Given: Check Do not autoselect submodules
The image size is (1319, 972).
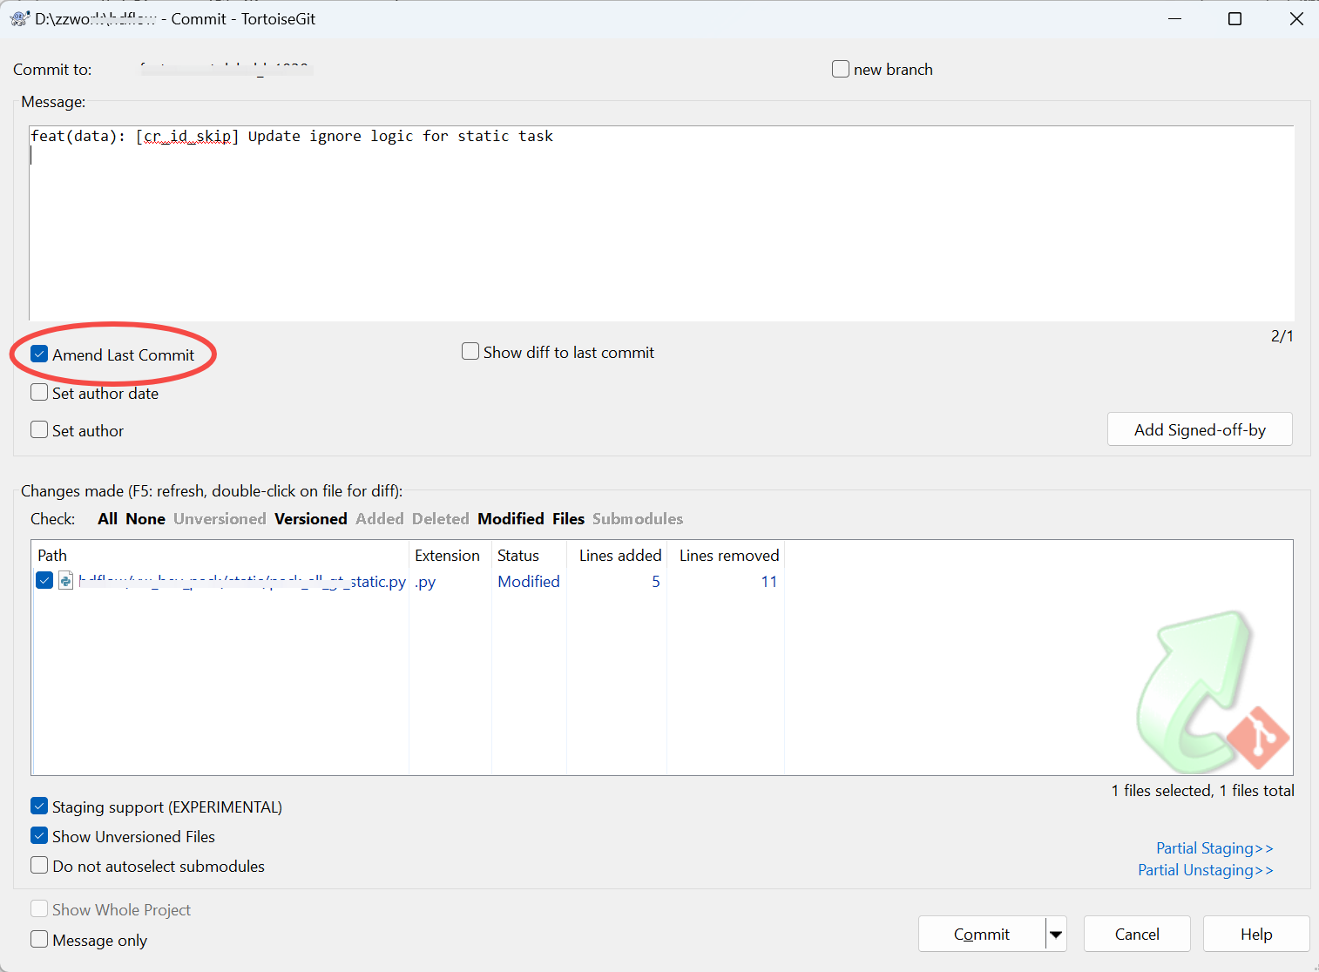Looking at the screenshot, I should tap(39, 865).
